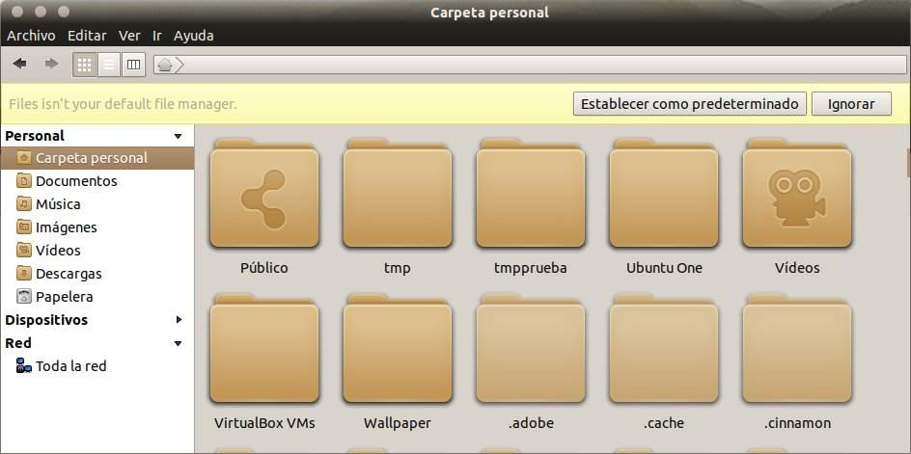
Task: Click the Público folder name label
Action: (264, 268)
